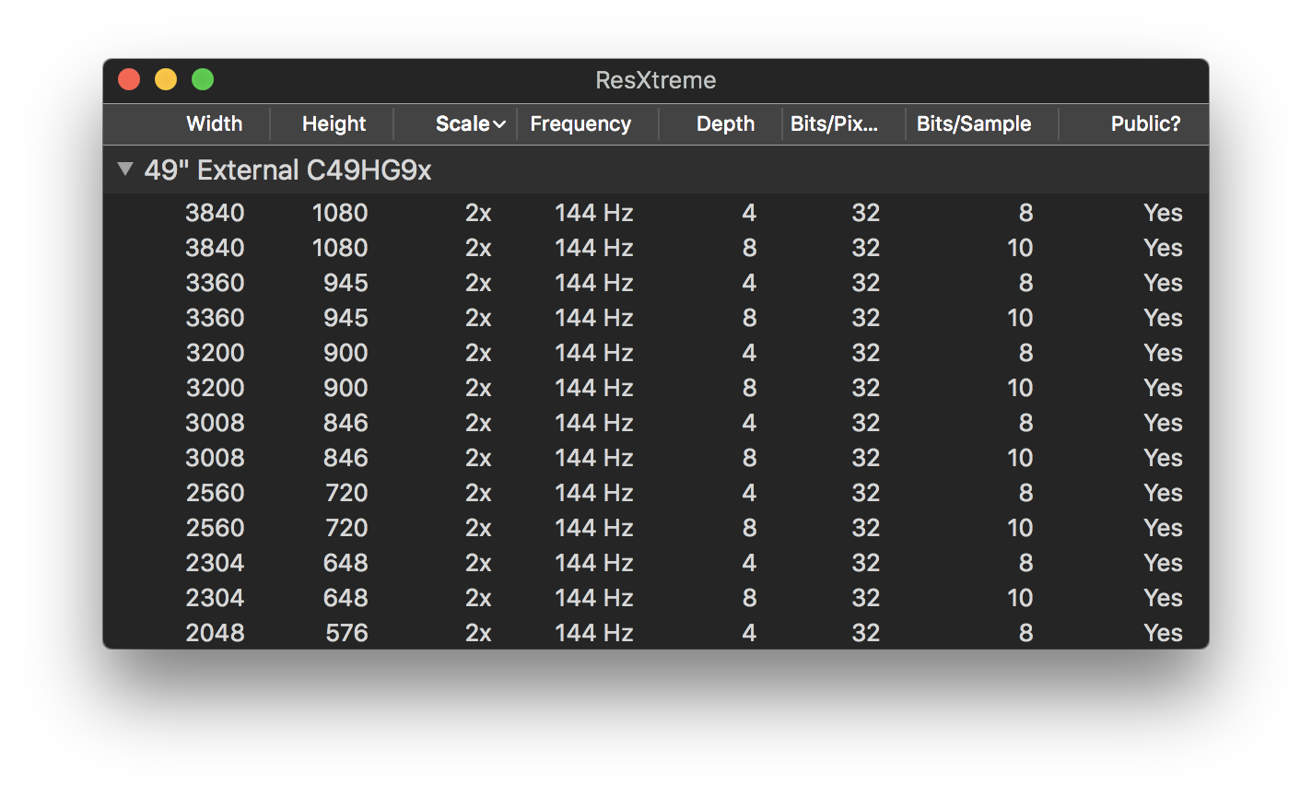Select width 3008 in the depth 4 row
Image resolution: width=1312 pixels, height=796 pixels.
215,423
